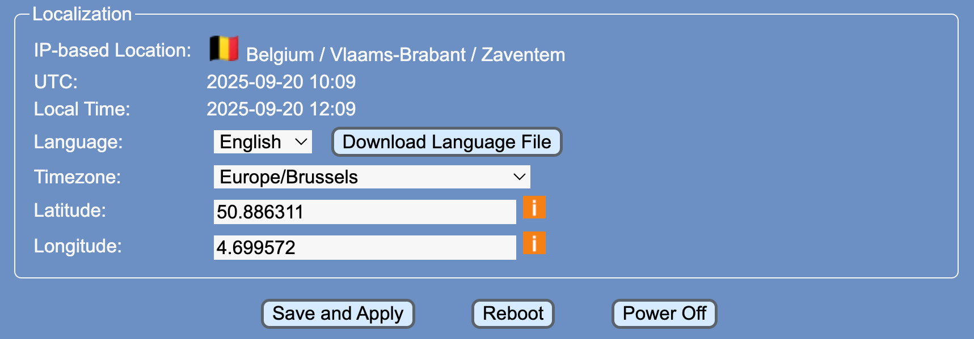Click the Reboot button
Screen dimensions: 974x339
point(513,314)
